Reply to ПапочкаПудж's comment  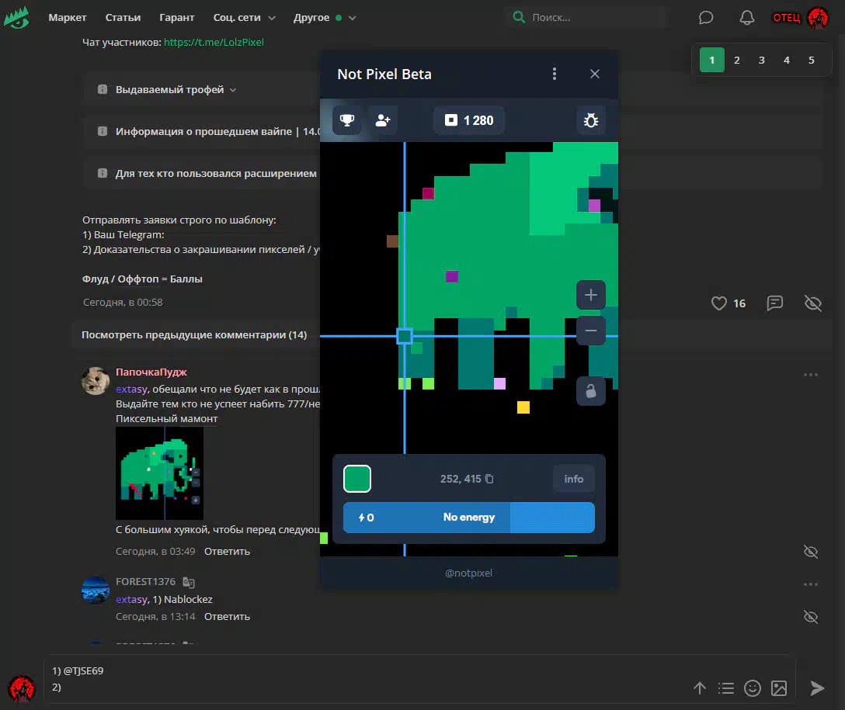tap(227, 551)
